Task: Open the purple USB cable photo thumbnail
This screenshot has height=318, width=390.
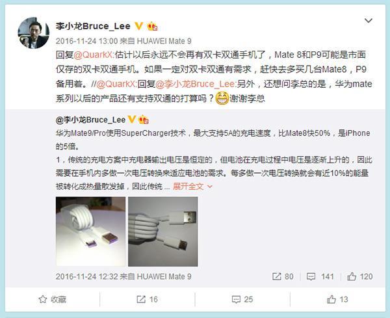Action: pos(90,232)
